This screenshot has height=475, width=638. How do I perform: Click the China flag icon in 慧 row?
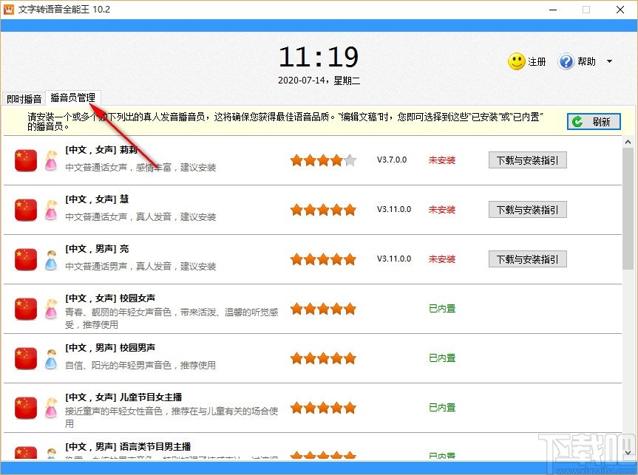tap(26, 210)
